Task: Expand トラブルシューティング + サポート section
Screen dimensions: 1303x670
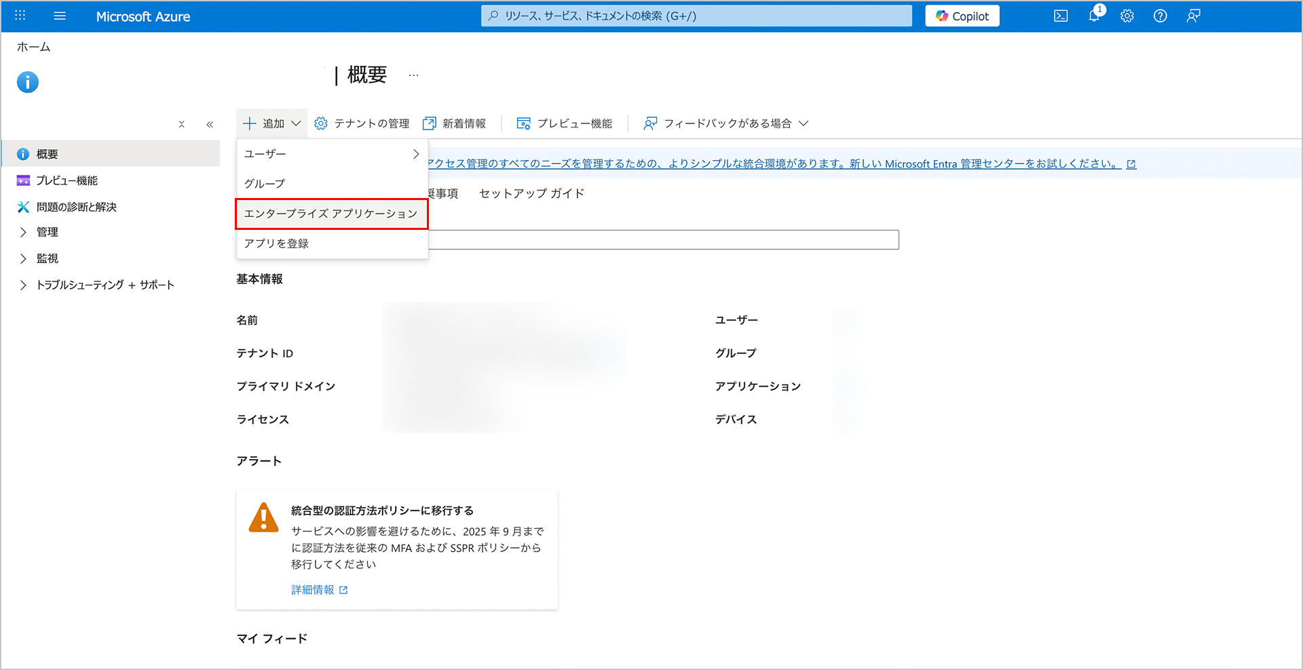Action: [24, 285]
